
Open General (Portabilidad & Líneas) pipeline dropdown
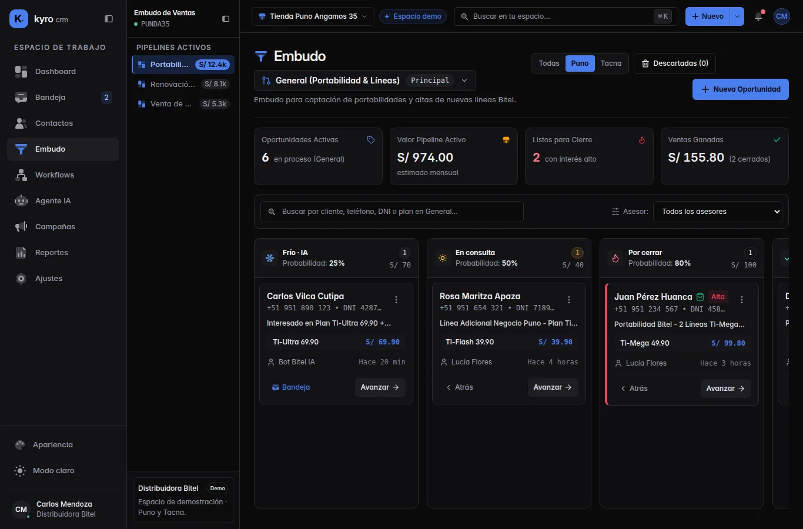365,81
